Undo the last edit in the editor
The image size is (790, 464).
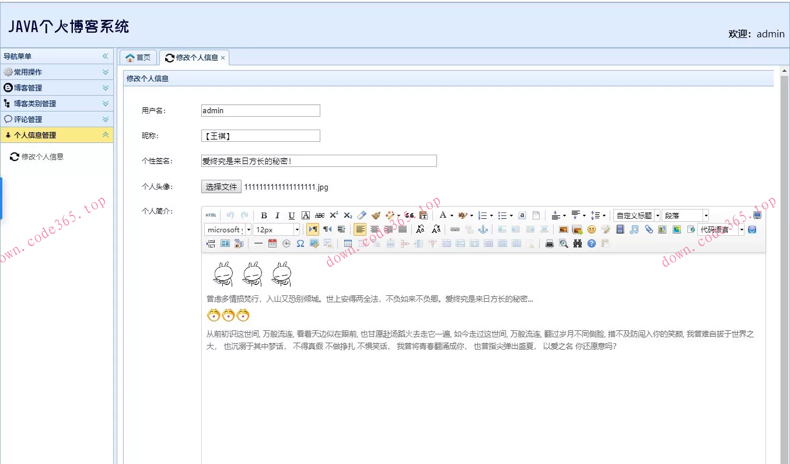click(x=230, y=215)
